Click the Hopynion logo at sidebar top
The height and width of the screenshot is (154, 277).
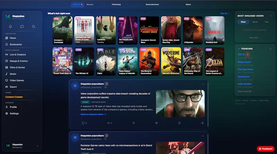pyautogui.click(x=7, y=17)
